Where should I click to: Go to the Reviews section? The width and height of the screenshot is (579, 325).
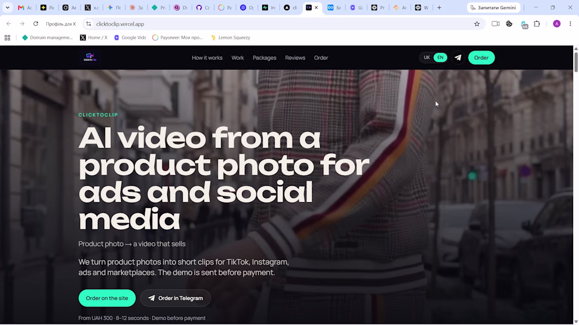tap(295, 58)
